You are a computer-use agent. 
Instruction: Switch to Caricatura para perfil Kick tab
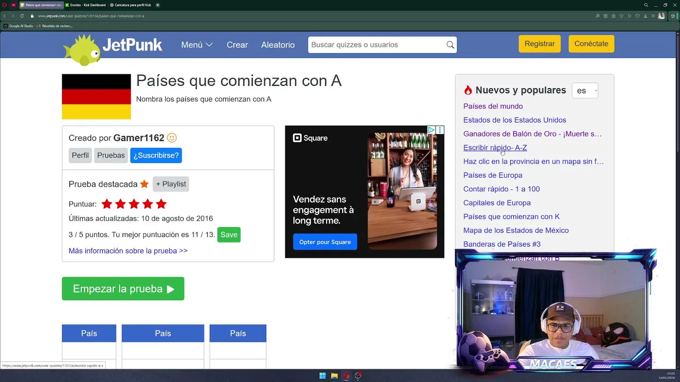[131, 5]
